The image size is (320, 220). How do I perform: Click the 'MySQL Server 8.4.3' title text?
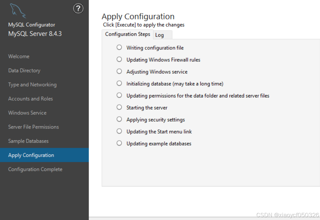[35, 34]
